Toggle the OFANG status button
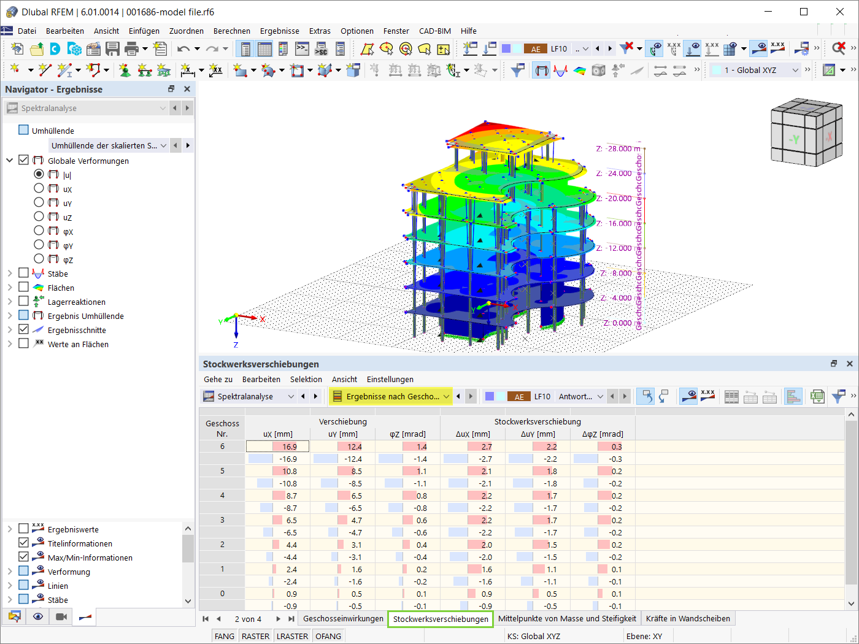The width and height of the screenshot is (859, 644). 328,636
